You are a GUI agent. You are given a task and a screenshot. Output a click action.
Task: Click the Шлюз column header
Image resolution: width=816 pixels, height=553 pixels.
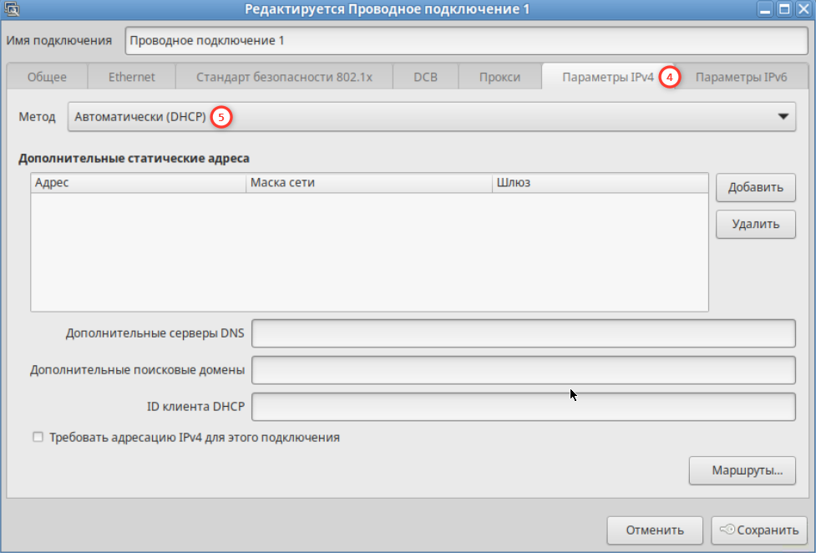600,183
